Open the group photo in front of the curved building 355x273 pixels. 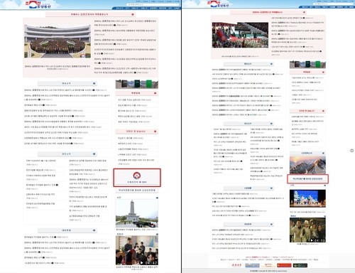(58, 41)
